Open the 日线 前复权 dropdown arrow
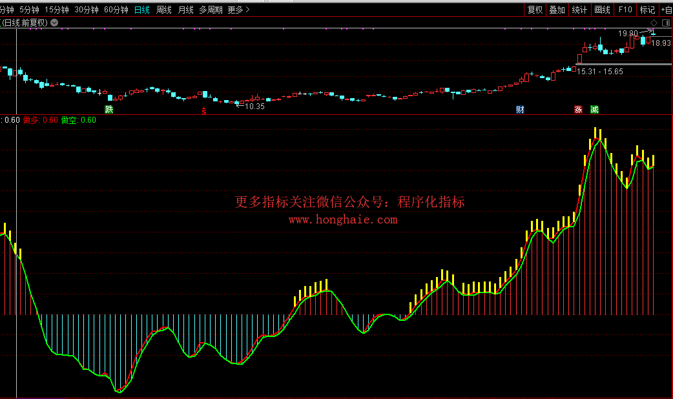Screen dimensions: 673x399 54,23
